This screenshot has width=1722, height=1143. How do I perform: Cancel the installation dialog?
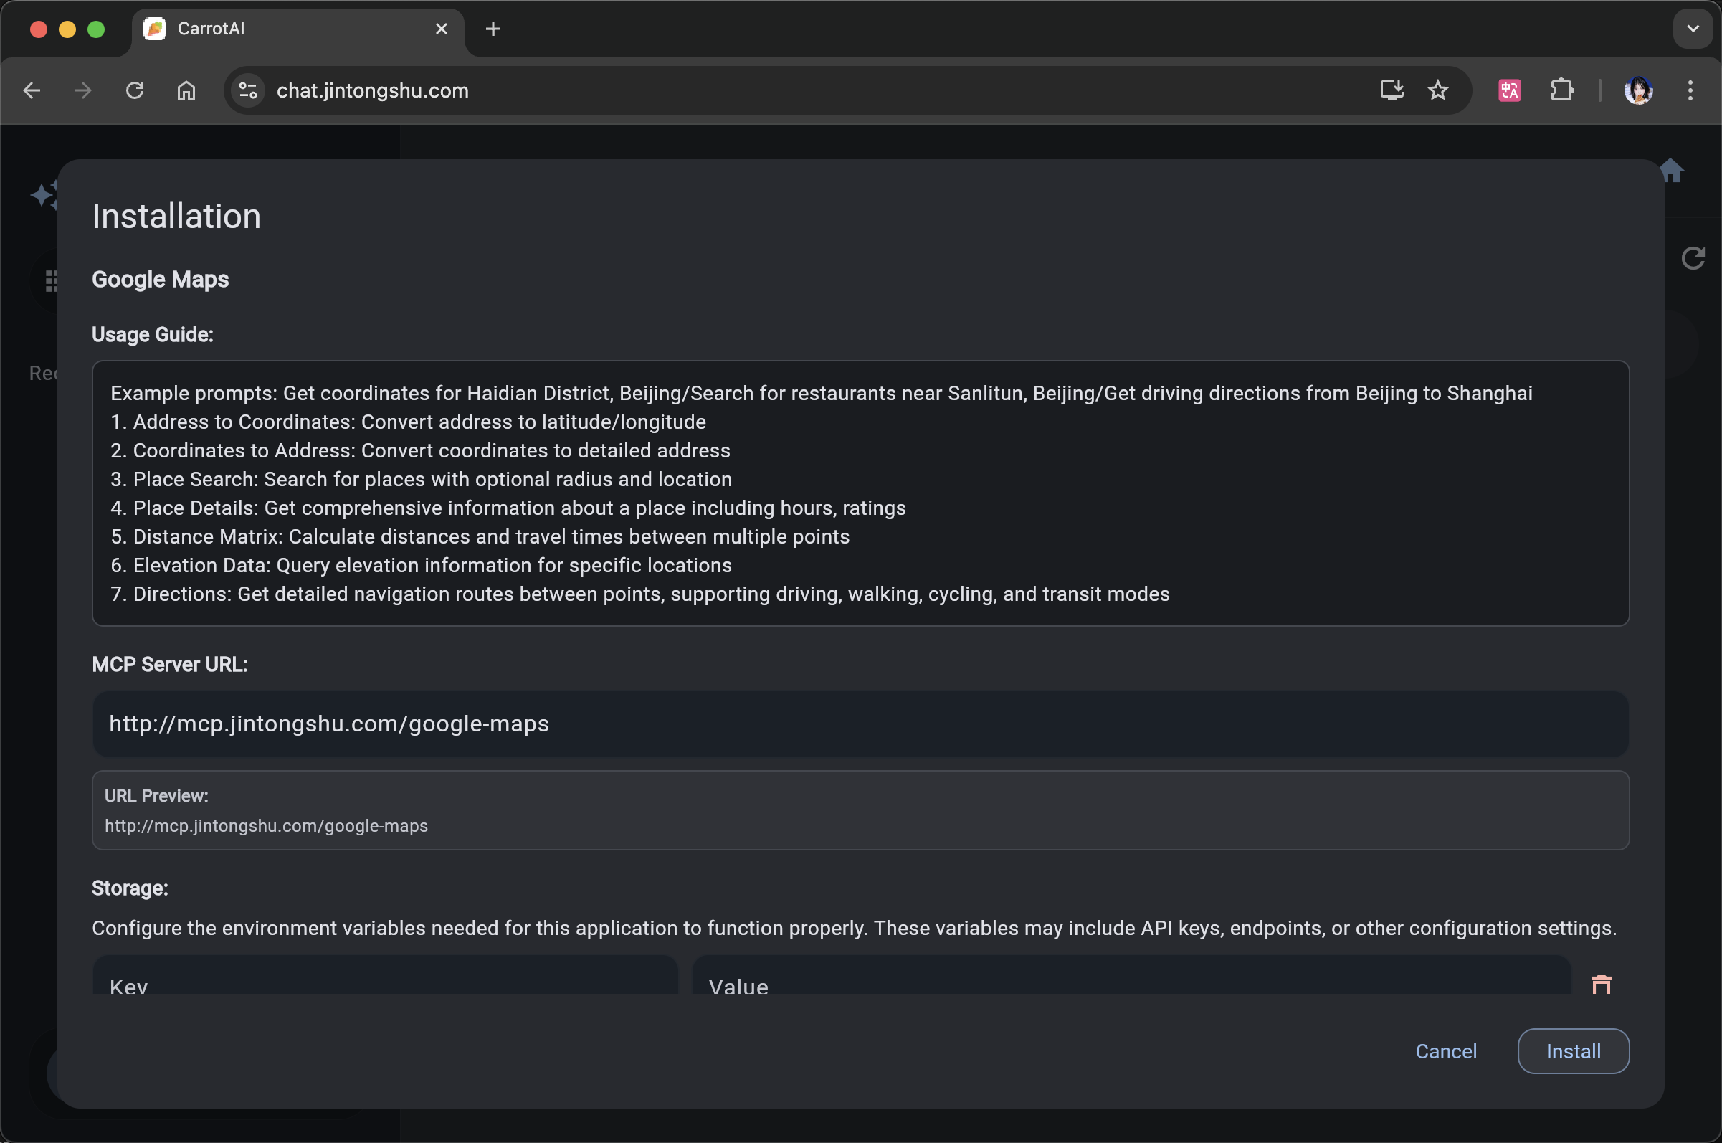[1445, 1050]
